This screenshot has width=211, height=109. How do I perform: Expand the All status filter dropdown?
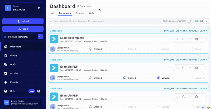click(x=206, y=21)
